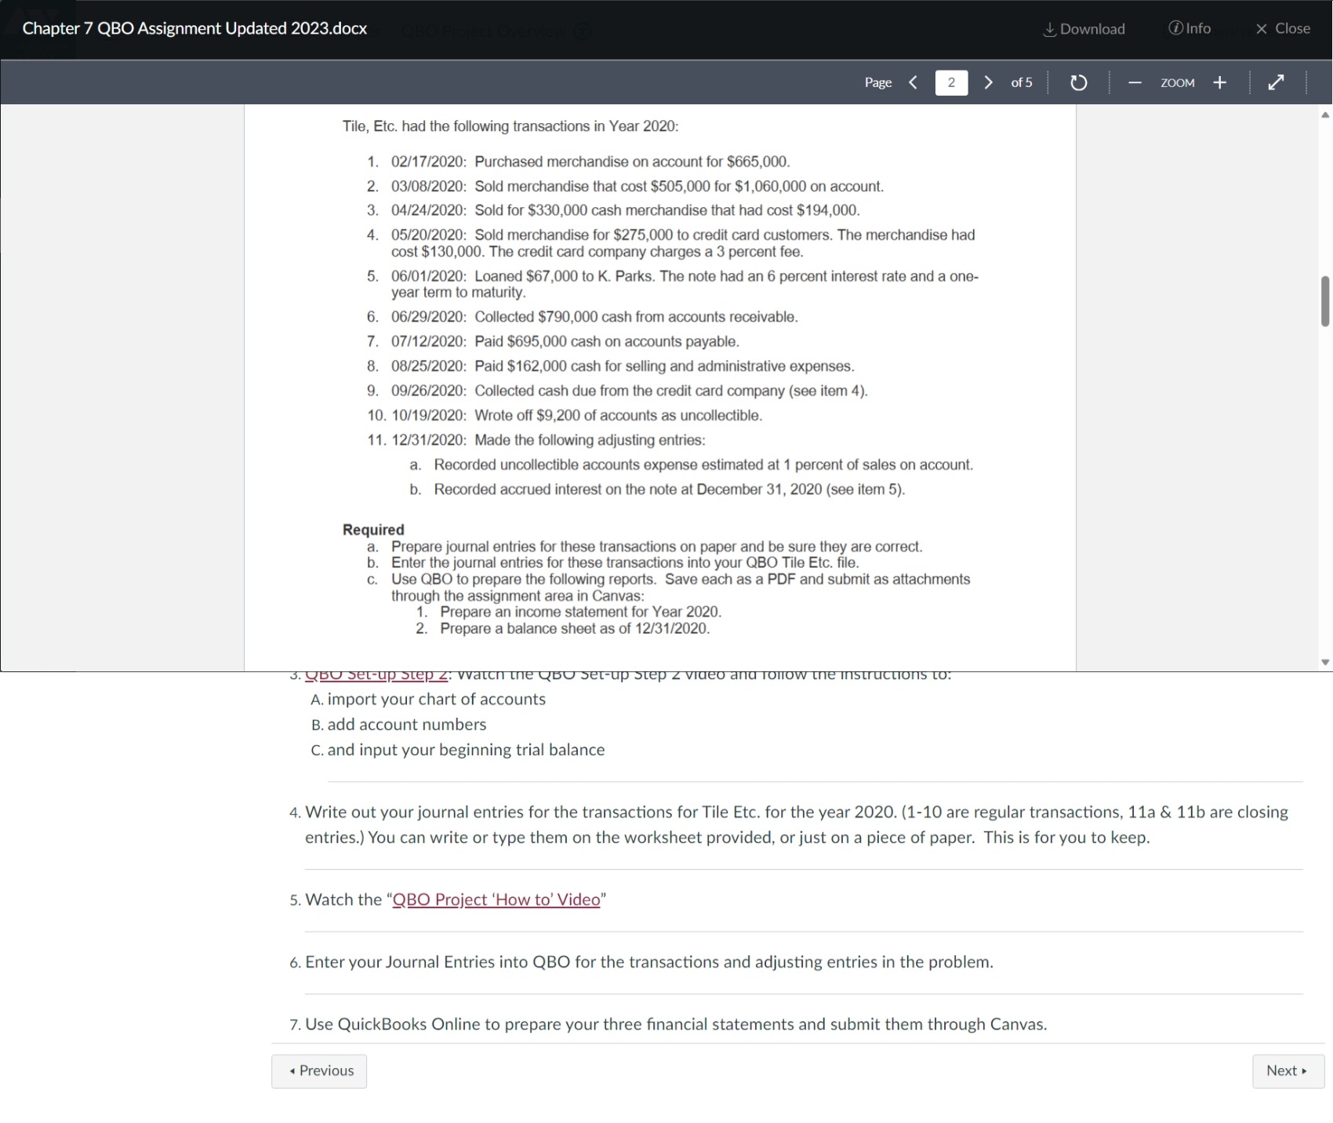Select text 'Tile, Etc. had the following transactions in Year 2020:'
The height and width of the screenshot is (1123, 1333).
[510, 126]
